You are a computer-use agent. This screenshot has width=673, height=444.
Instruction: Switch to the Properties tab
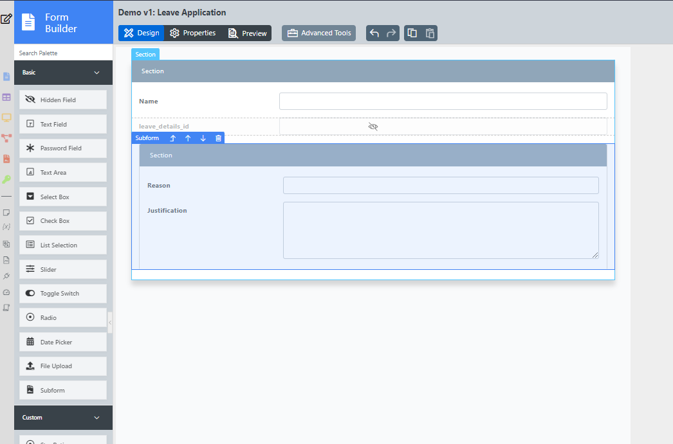coord(192,33)
